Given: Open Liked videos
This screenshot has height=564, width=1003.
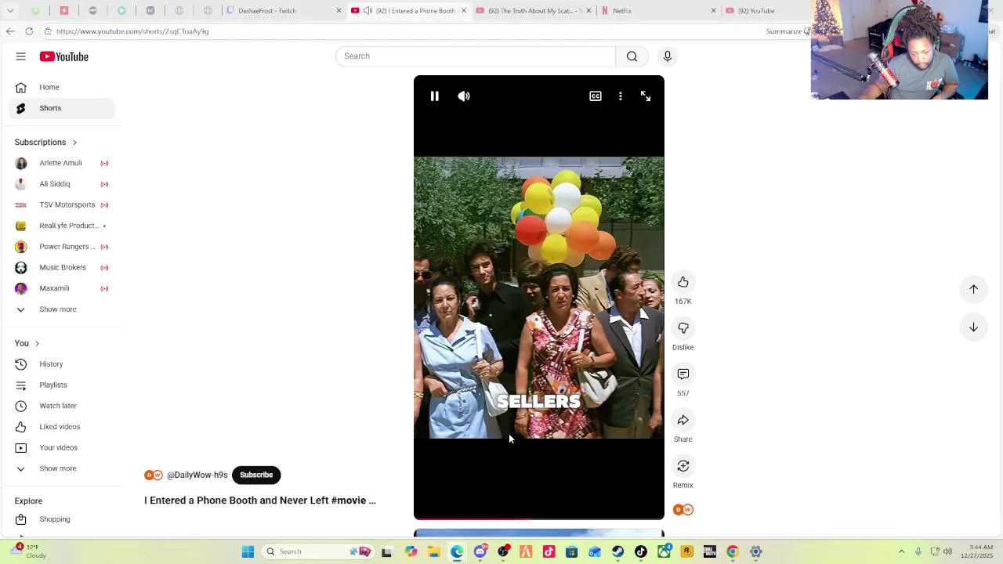Looking at the screenshot, I should tap(62, 427).
